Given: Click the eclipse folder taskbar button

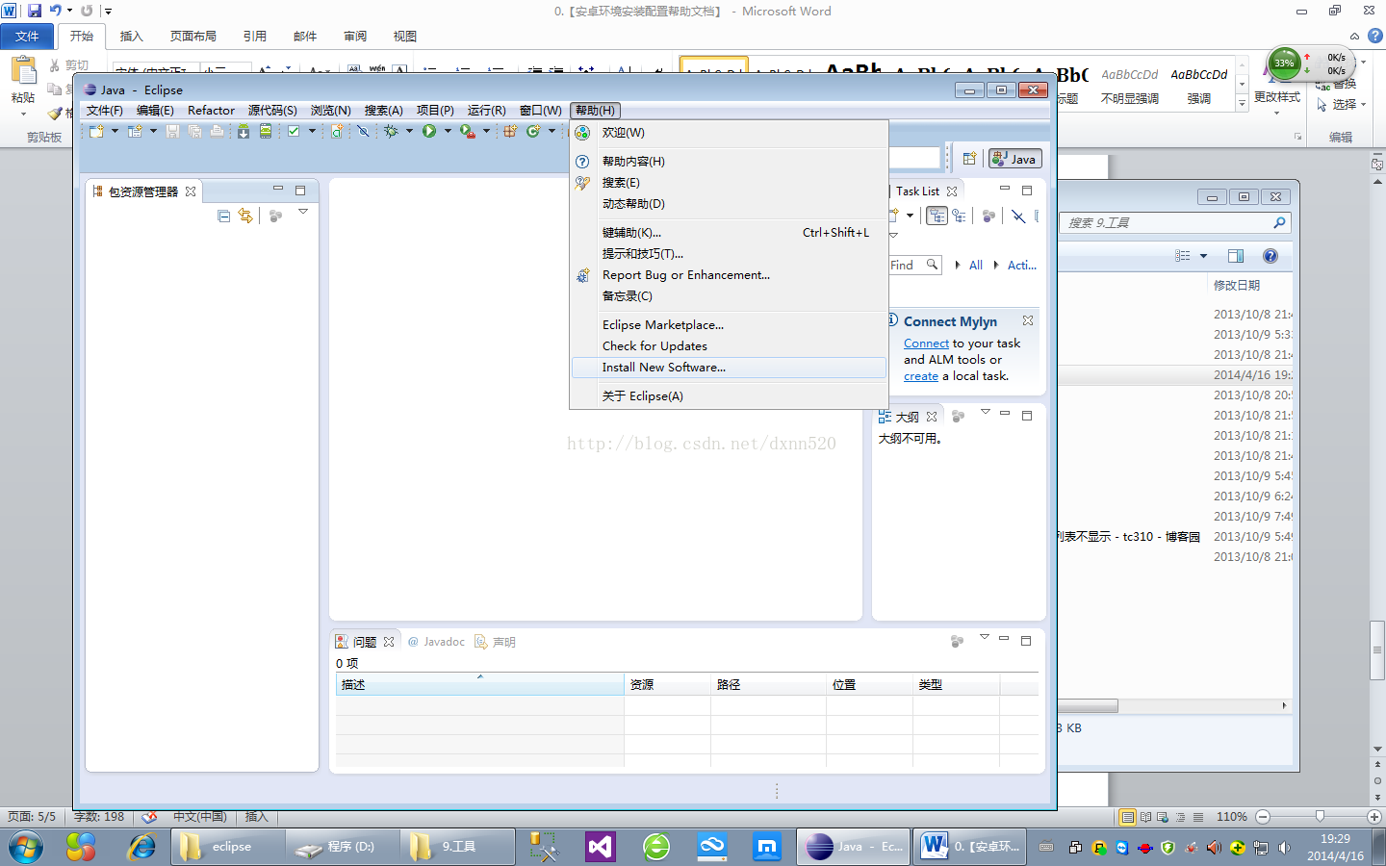Looking at the screenshot, I should (x=228, y=847).
